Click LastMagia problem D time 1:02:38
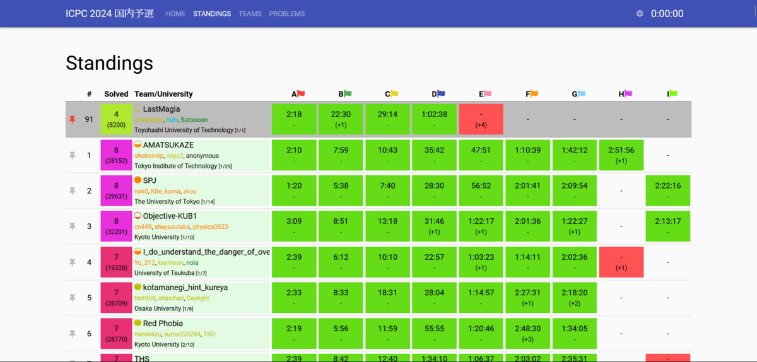Screen dimensions: 757x362 click(x=434, y=115)
